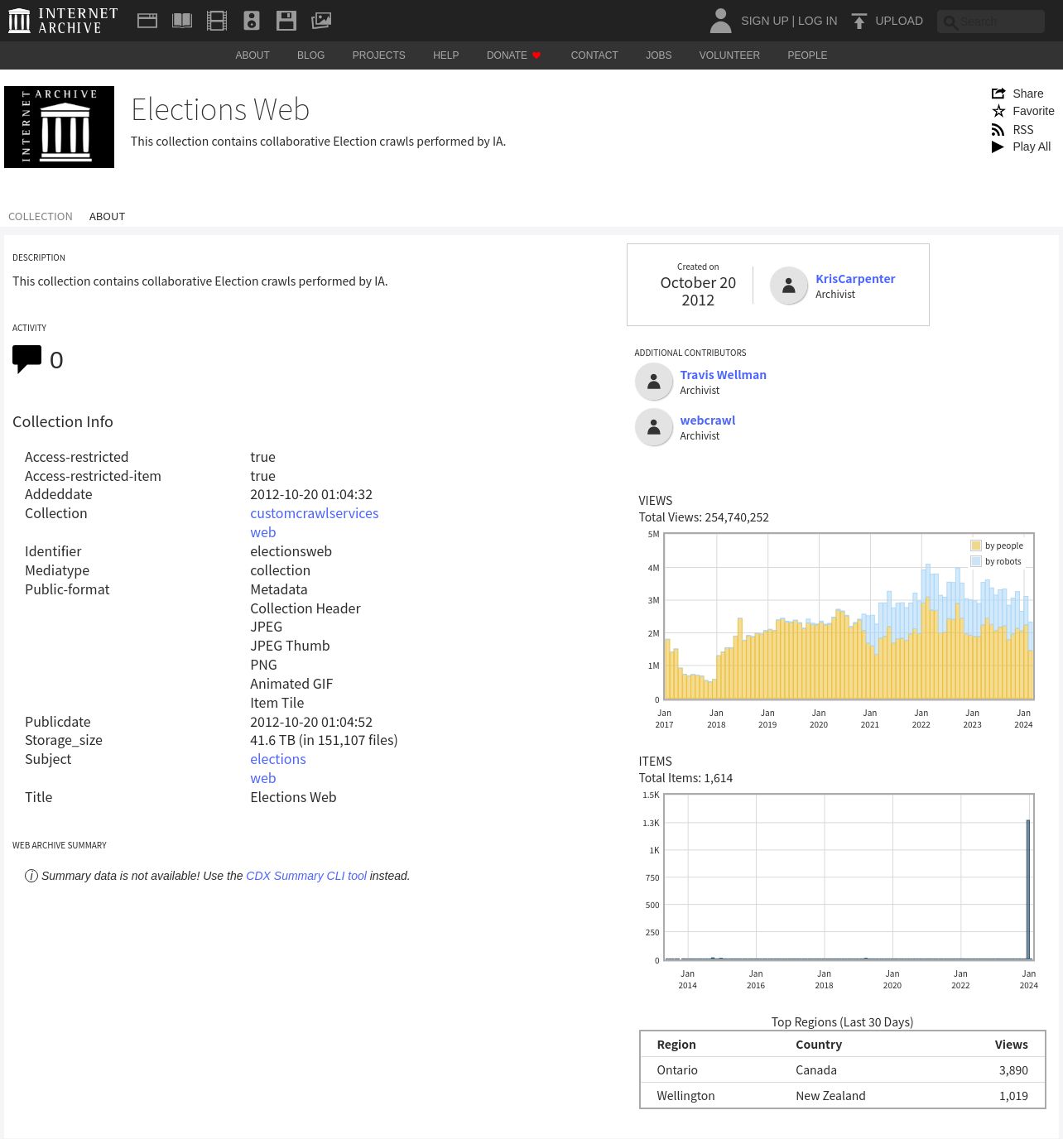
Task: Click the LOG IN link
Action: click(x=817, y=21)
